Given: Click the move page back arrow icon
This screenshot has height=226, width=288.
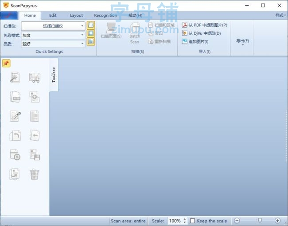Looking at the screenshot, I should [x=35, y=135].
